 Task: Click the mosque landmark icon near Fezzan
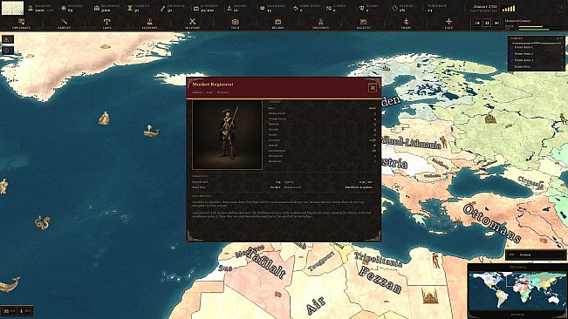click(429, 295)
